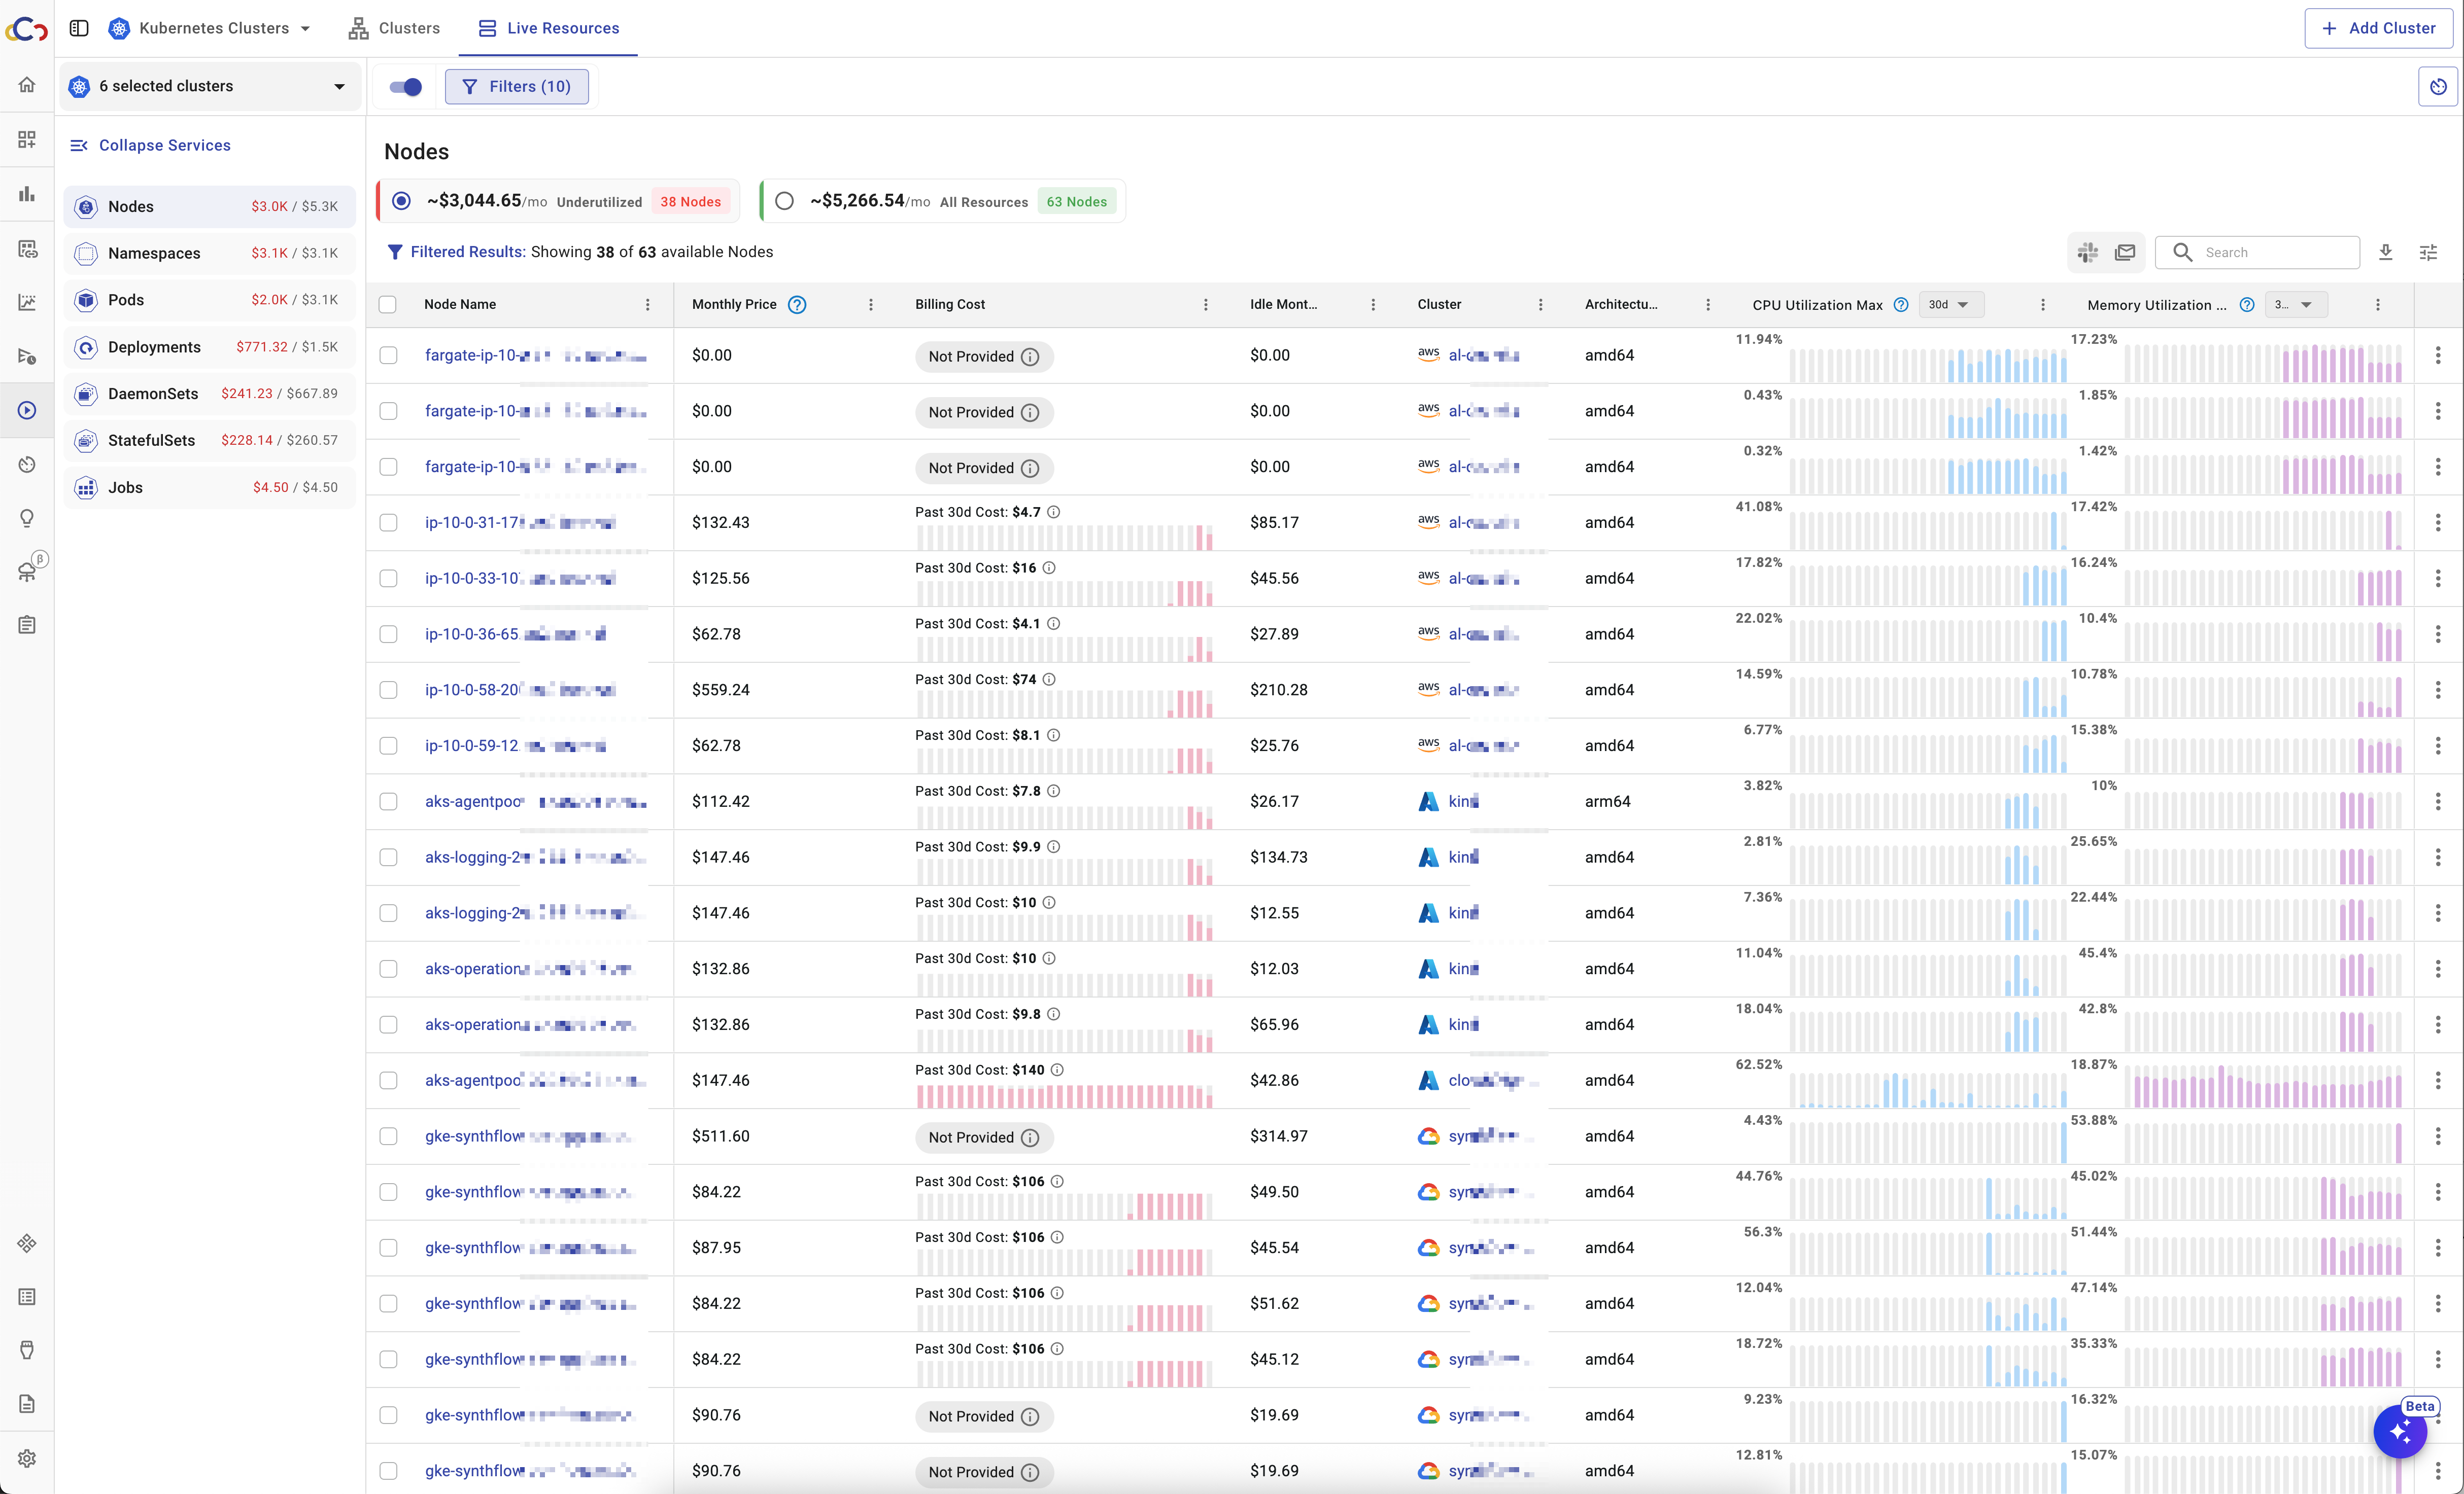
Task: Open the Filters (10) button
Action: (517, 87)
